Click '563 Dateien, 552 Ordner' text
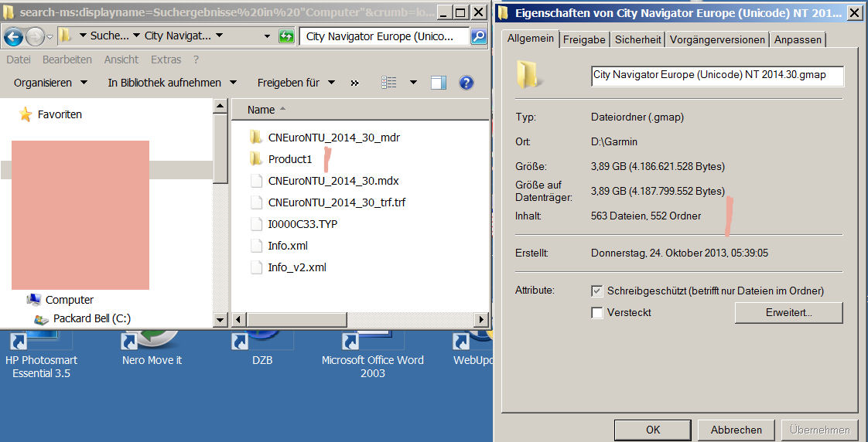Image resolution: width=868 pixels, height=442 pixels. coord(646,216)
